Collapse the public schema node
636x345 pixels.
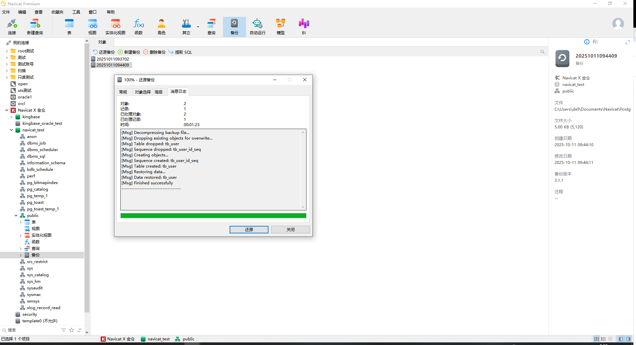pyautogui.click(x=16, y=216)
